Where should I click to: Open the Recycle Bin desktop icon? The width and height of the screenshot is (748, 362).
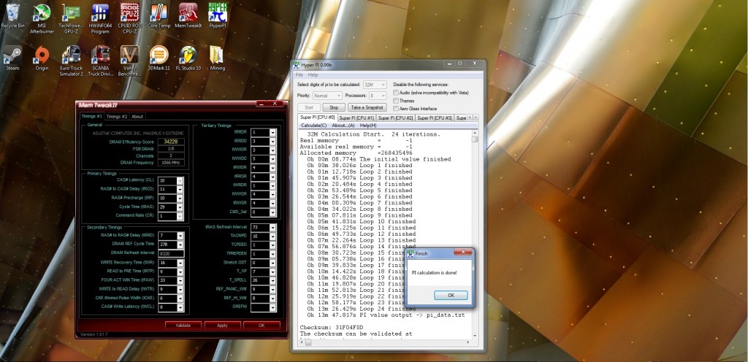point(12,16)
